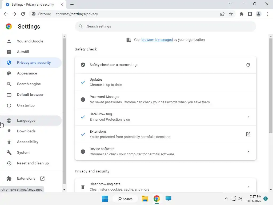
Task: Re-run safety check with refresh icon
Action: pos(248,65)
